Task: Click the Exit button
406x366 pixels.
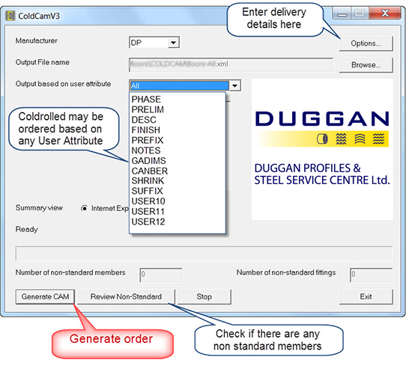Action: [366, 296]
